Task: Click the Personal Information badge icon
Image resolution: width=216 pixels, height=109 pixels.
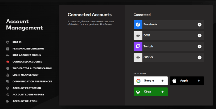Action: (8, 48)
